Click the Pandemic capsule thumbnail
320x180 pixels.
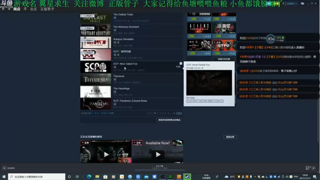point(96,104)
